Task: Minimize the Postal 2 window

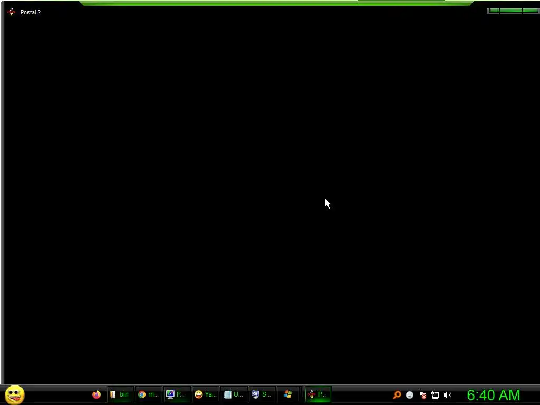Action: (x=493, y=11)
